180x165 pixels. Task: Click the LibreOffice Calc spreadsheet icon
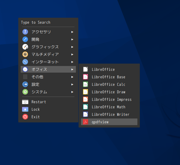pyautogui.click(x=85, y=84)
